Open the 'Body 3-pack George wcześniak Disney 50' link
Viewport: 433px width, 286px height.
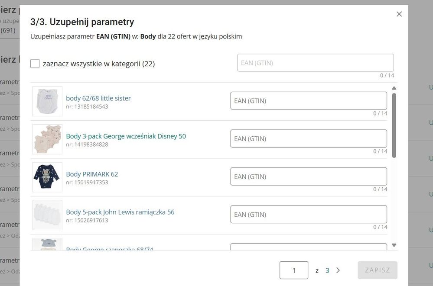tap(126, 136)
